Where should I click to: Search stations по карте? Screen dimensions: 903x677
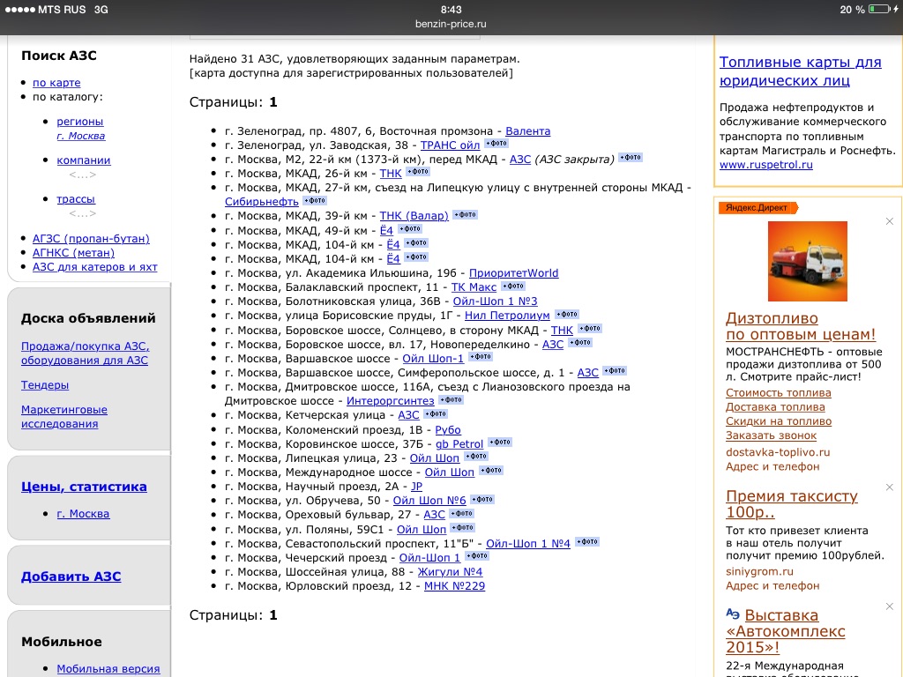(56, 83)
